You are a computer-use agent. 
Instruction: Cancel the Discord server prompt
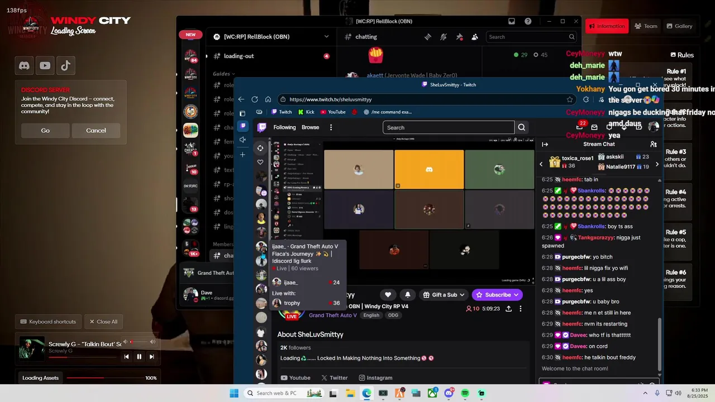coord(96,131)
